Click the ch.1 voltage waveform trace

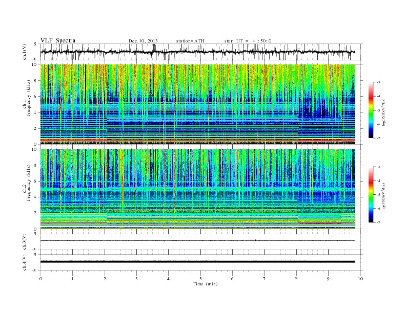pyautogui.click(x=197, y=52)
